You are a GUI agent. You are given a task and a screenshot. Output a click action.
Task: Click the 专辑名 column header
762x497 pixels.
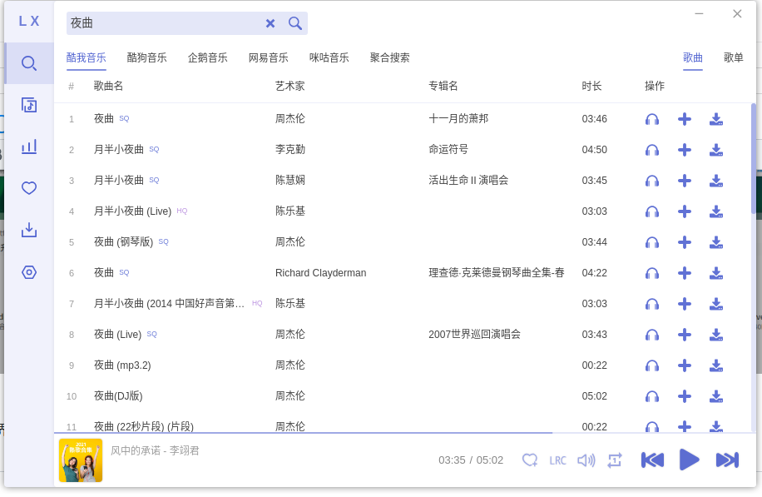coord(443,86)
